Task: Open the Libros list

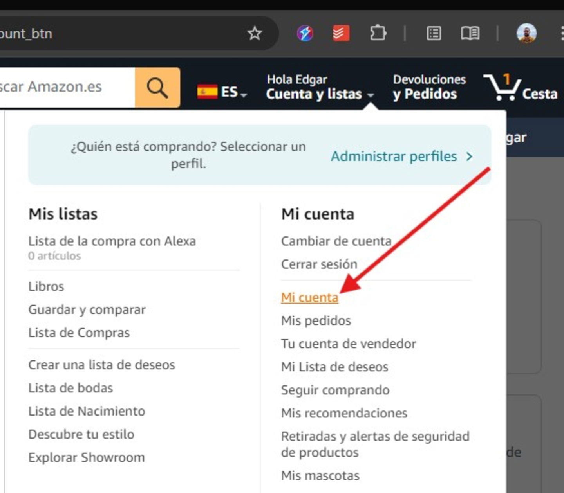Action: coord(46,286)
